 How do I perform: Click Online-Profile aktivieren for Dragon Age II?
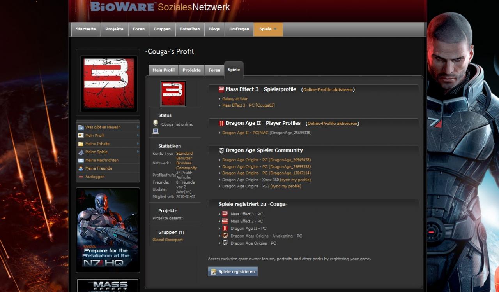pyautogui.click(x=333, y=124)
